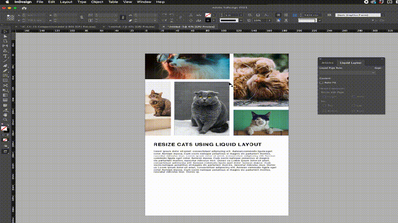The height and width of the screenshot is (223, 398).
Task: Close the Untitled-1 document tab
Action: pos(104,27)
